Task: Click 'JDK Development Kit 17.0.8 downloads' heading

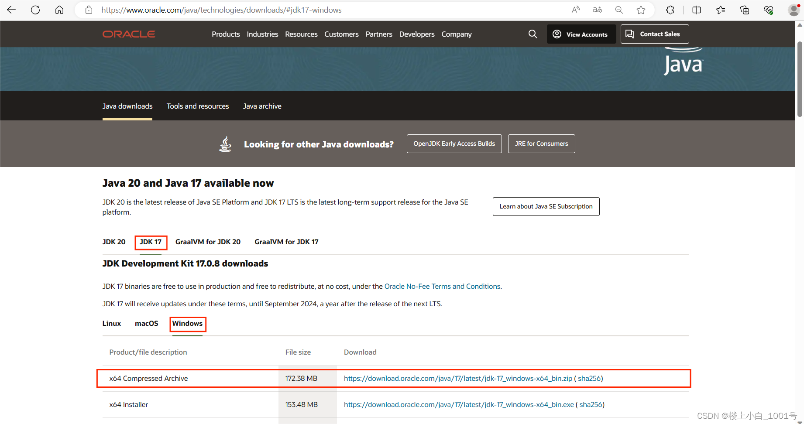Action: point(185,263)
